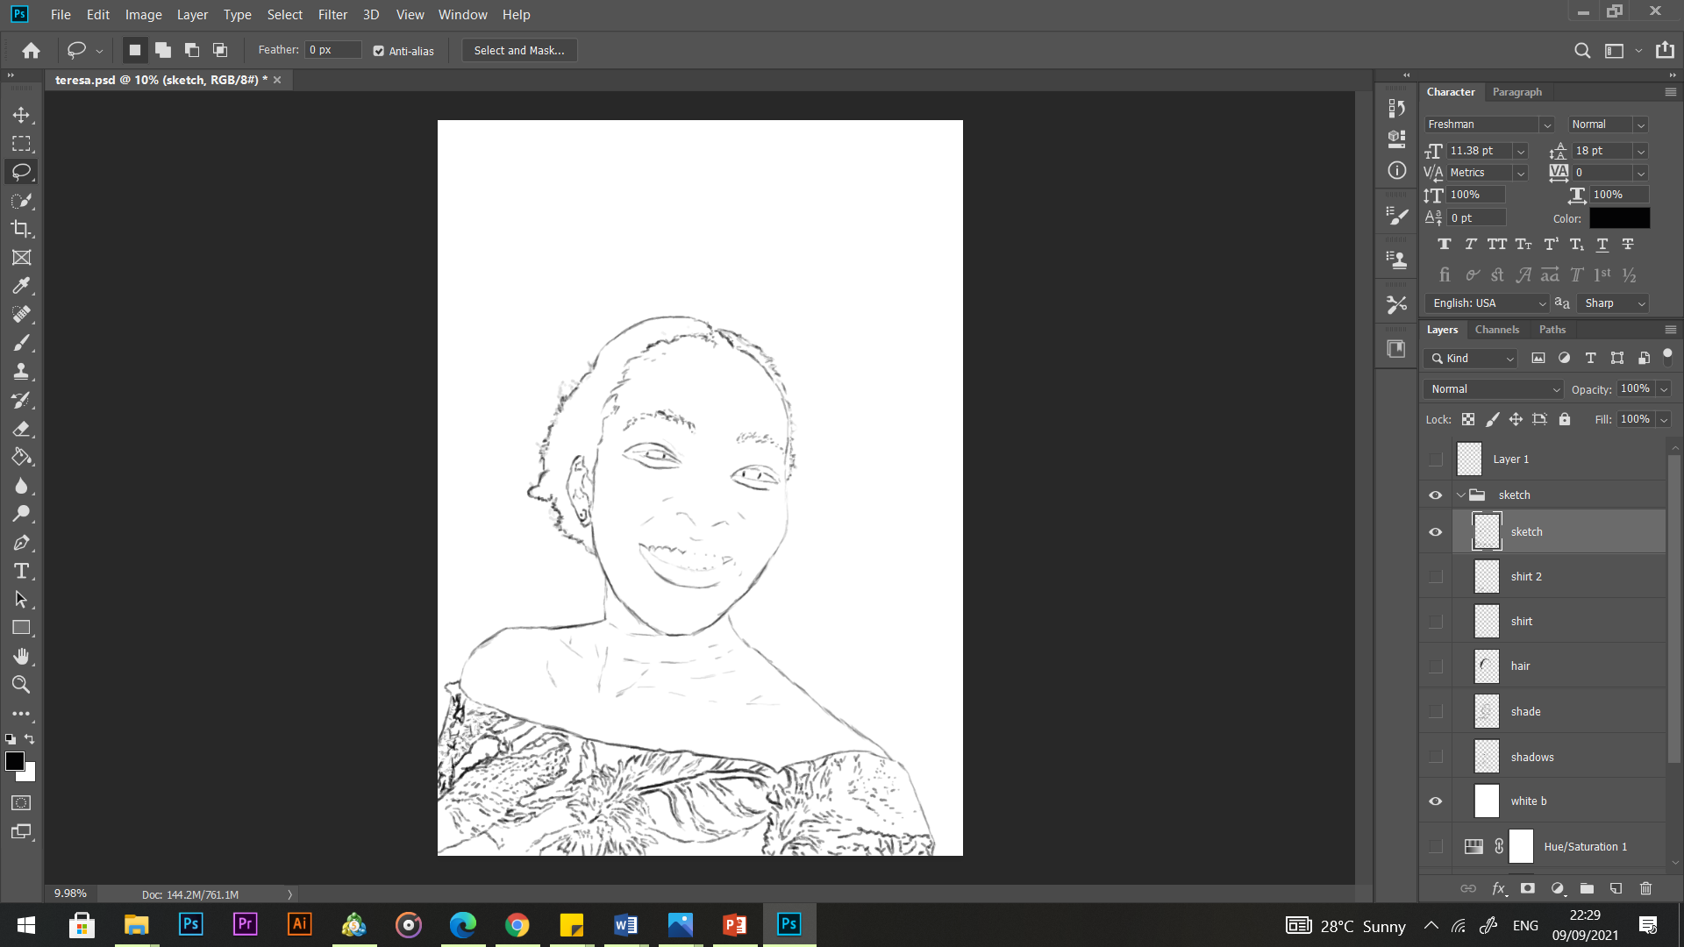The width and height of the screenshot is (1684, 947).
Task: Open Adobe Premiere Pro from the taskbar
Action: coord(245,923)
